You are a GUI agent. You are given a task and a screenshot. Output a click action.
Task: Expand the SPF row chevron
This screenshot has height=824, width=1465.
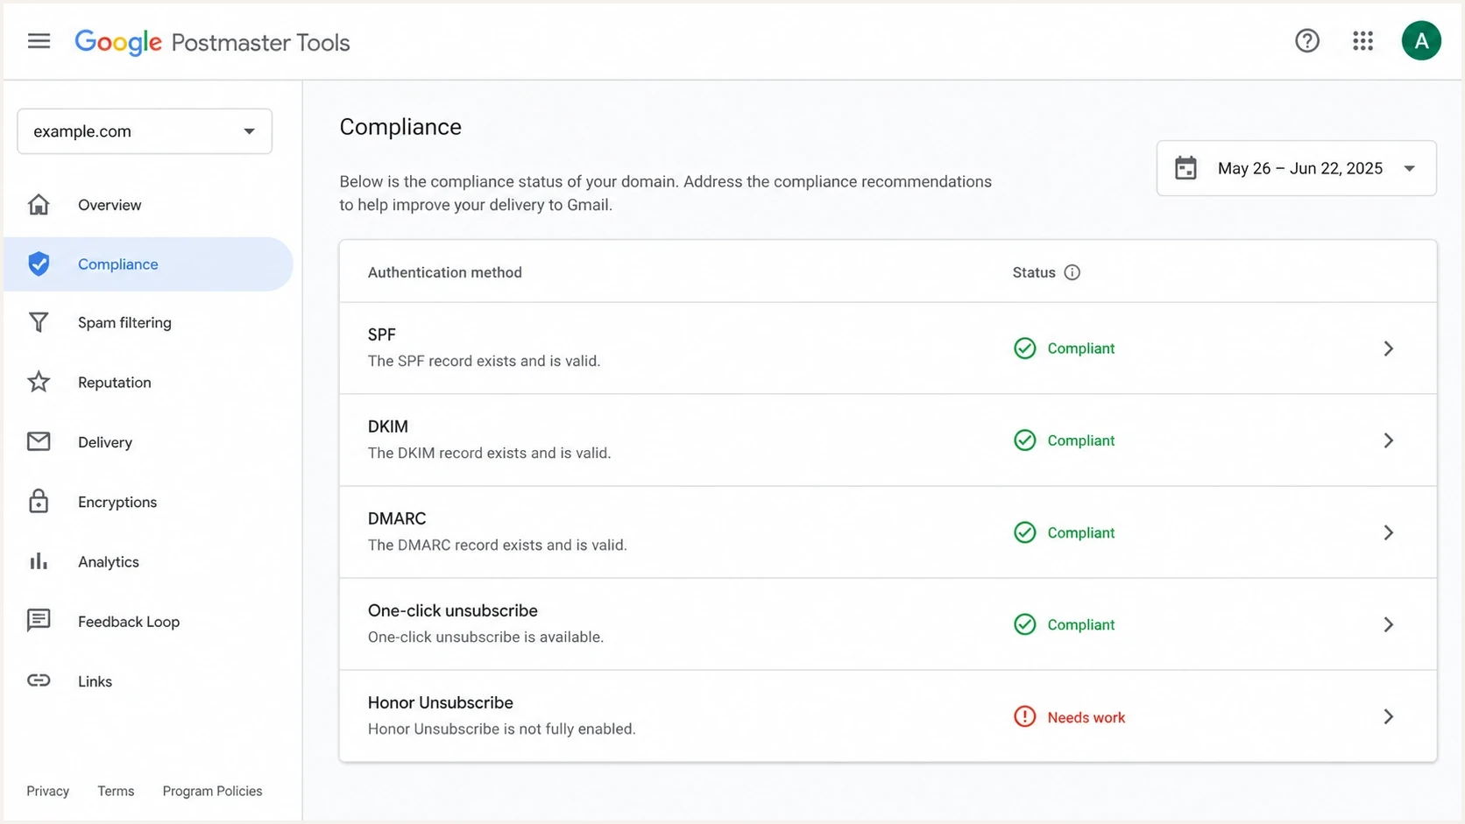coord(1389,349)
